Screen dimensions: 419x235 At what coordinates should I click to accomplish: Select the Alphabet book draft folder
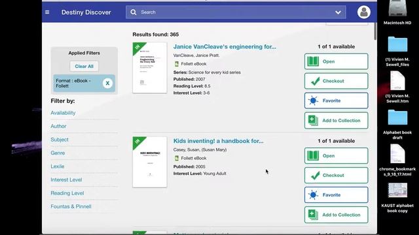click(x=397, y=117)
